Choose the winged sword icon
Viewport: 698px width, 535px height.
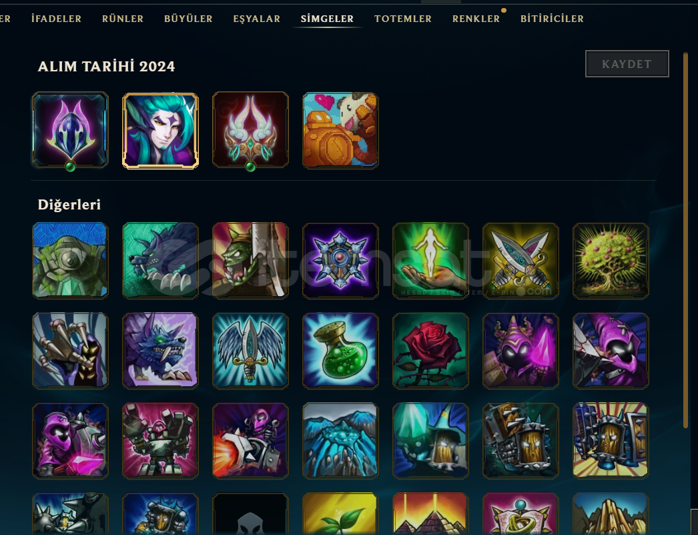(x=250, y=351)
